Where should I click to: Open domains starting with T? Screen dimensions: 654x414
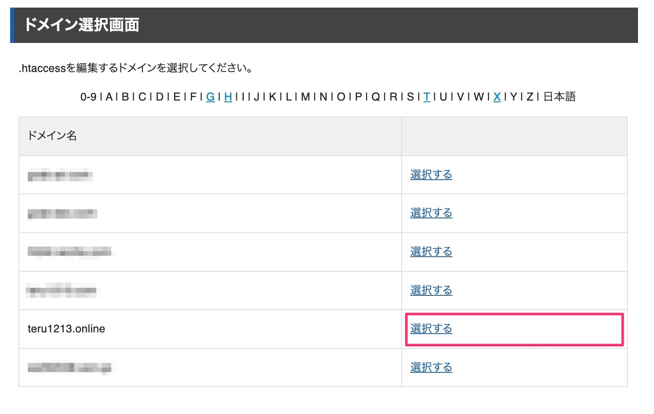[427, 97]
